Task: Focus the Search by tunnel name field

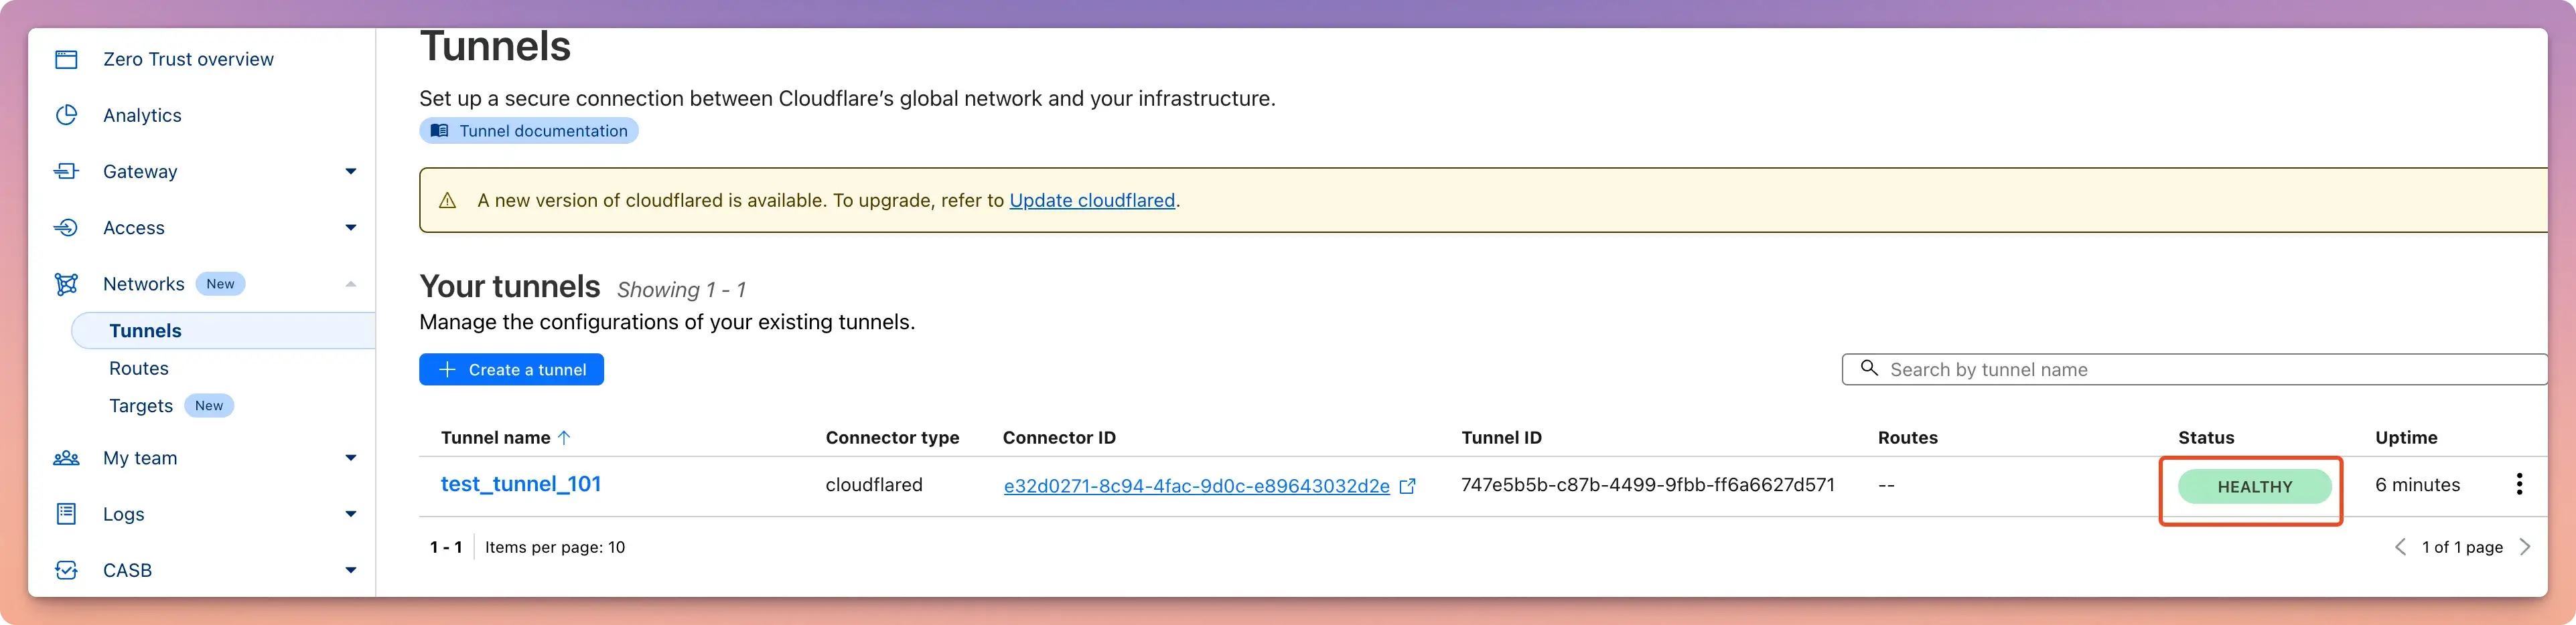Action: 2194,369
